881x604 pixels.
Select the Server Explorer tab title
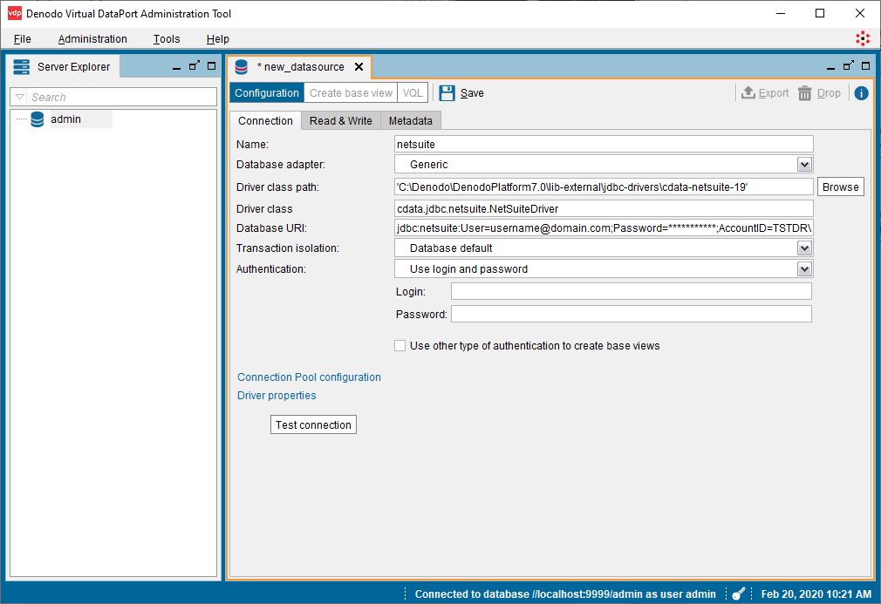click(73, 67)
